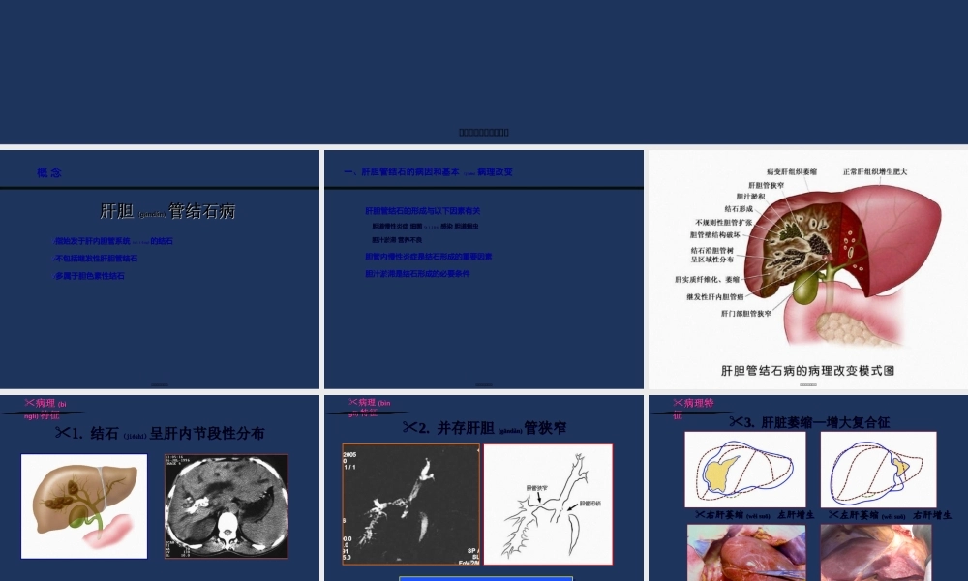Click the blue bar below cholangiography images
The image size is (968, 581).
(485, 578)
